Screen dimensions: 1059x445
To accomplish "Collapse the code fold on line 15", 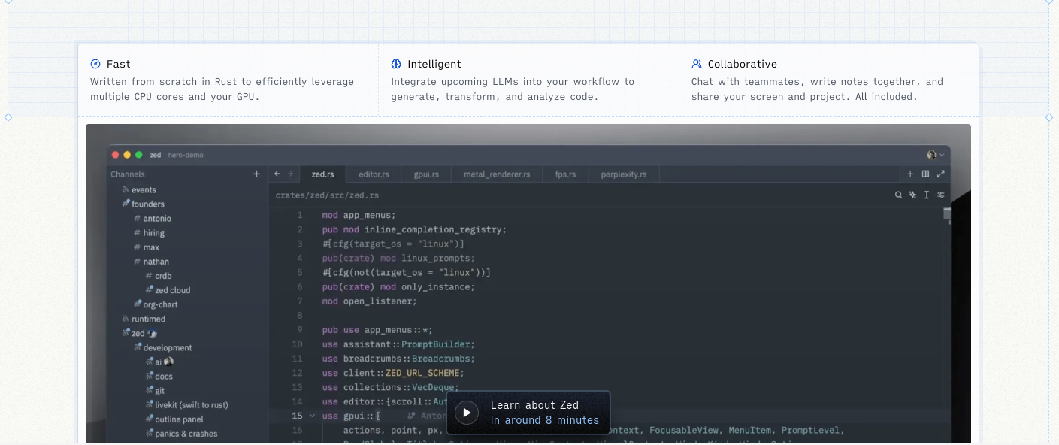I will [x=313, y=416].
